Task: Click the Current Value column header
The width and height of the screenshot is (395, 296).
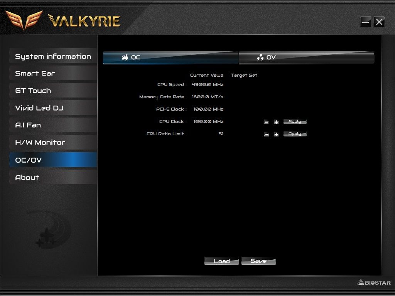Action: (x=207, y=75)
